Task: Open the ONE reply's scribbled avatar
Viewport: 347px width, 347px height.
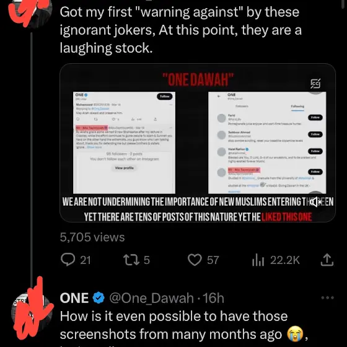Action: pos(32,312)
